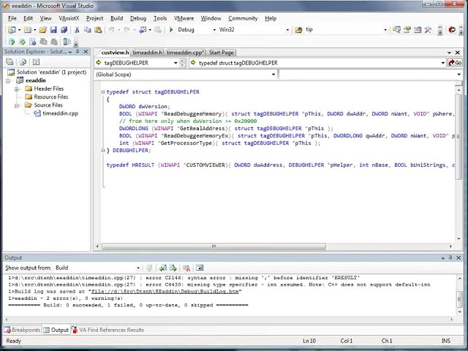The height and width of the screenshot is (351, 468).
Task: Click the editor horizontal scrollbar thumb
Action: click(x=214, y=246)
